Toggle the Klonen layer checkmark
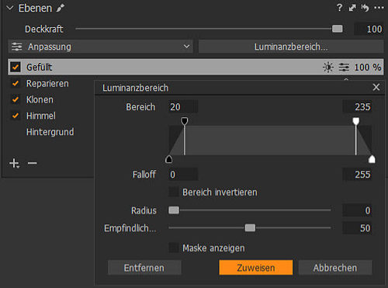The height and width of the screenshot is (288, 388). click(x=16, y=99)
